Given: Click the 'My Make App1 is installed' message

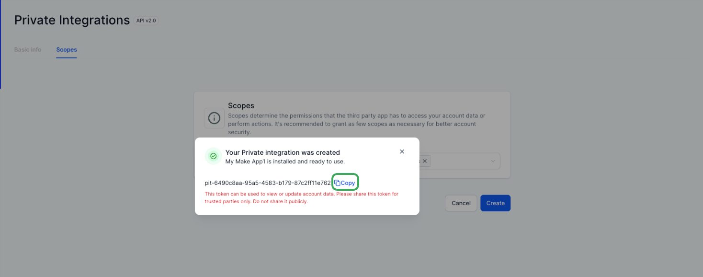Looking at the screenshot, I should pyautogui.click(x=285, y=162).
